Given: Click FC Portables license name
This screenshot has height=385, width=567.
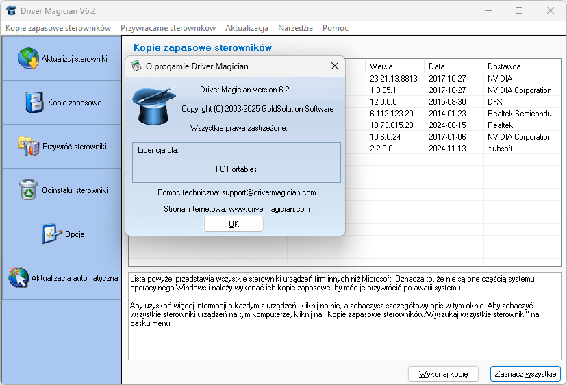Looking at the screenshot, I should (236, 169).
